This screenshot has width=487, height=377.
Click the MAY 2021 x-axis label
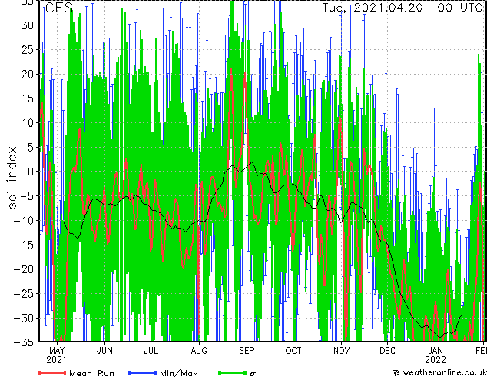[57, 355]
